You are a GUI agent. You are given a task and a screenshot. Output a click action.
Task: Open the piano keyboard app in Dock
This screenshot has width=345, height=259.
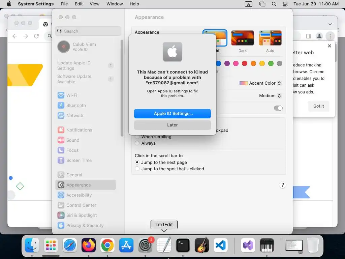(267, 245)
